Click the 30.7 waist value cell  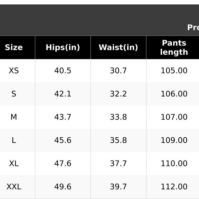(118, 70)
